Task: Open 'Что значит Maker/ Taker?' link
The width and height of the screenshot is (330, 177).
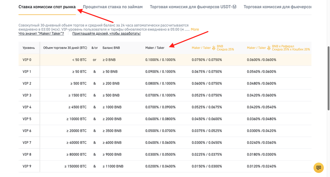Action: coord(41,33)
